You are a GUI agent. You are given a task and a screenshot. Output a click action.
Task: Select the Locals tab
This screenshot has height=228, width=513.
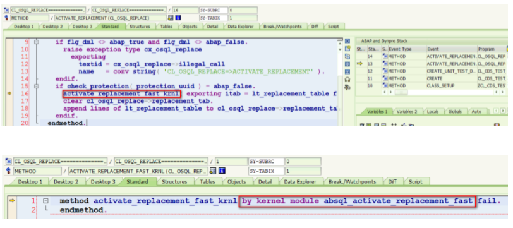pyautogui.click(x=433, y=112)
